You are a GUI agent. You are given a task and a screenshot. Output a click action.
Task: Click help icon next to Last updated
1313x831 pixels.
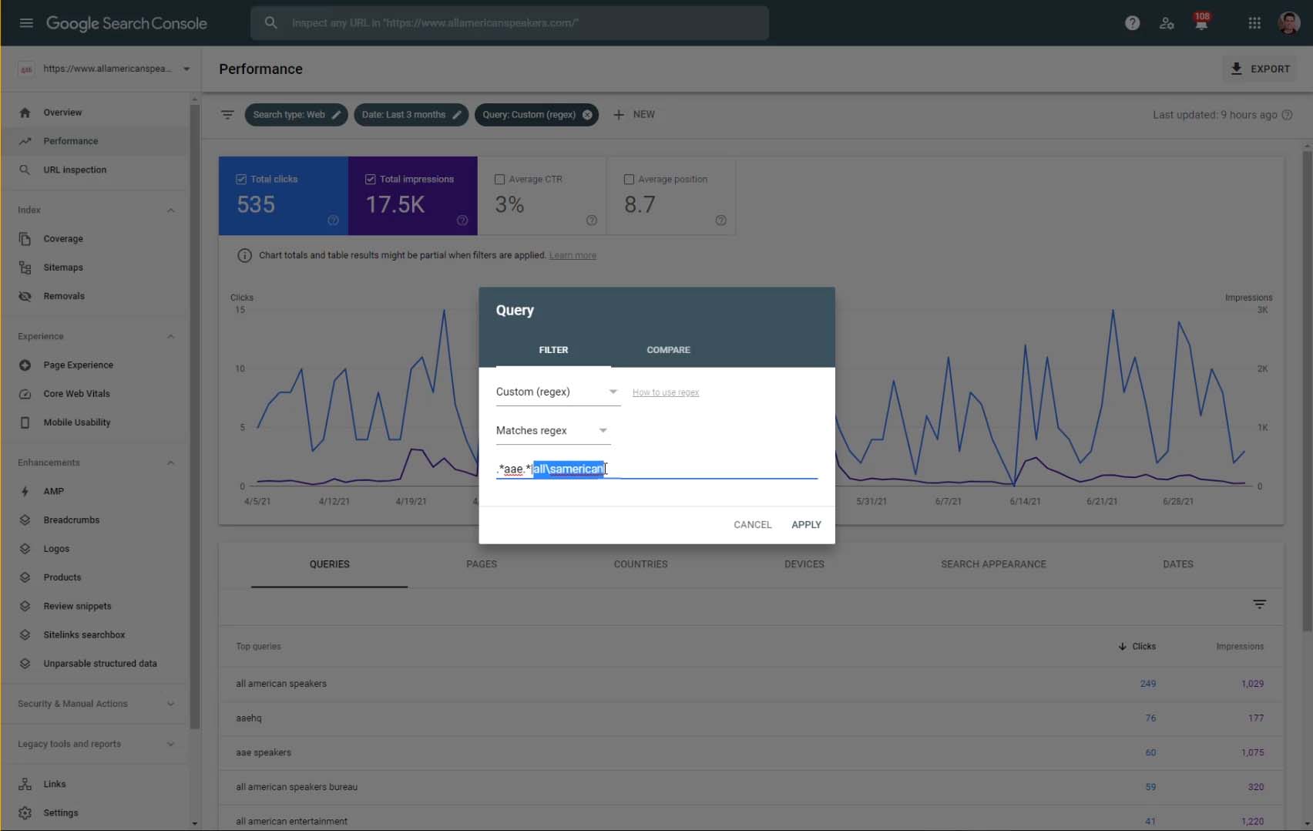(x=1287, y=115)
